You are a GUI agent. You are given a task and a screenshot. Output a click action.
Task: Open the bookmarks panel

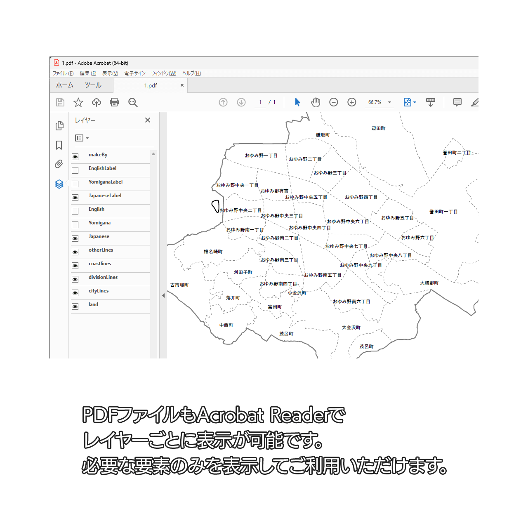(x=59, y=145)
